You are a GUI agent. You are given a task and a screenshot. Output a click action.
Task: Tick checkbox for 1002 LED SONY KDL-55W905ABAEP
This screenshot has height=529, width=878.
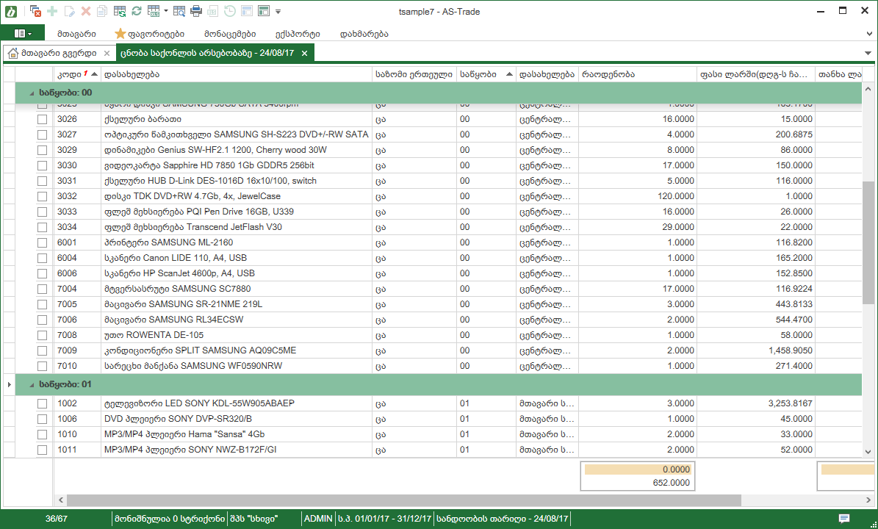(42, 403)
